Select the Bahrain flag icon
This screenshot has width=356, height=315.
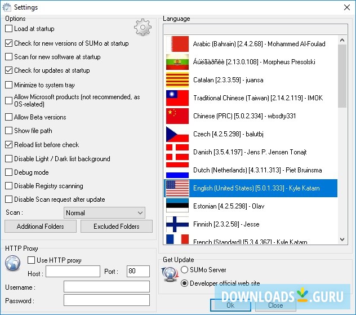(x=177, y=44)
